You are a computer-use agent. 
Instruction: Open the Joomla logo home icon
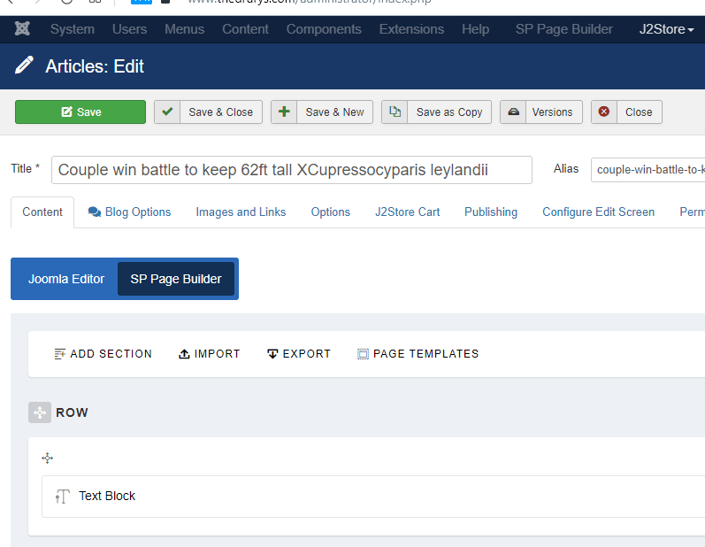[22, 29]
